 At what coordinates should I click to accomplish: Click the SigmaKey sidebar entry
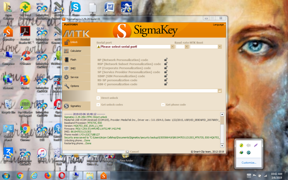click(76, 106)
